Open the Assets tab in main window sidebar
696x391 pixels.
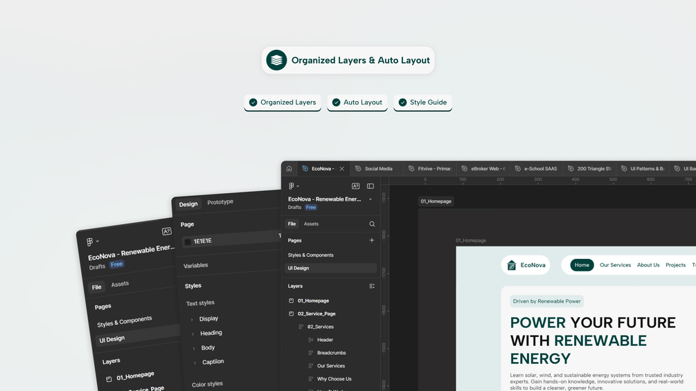tap(311, 224)
